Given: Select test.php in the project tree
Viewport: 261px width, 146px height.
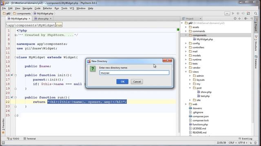Looking at the screenshot, I should pyautogui.click(x=203, y=96).
